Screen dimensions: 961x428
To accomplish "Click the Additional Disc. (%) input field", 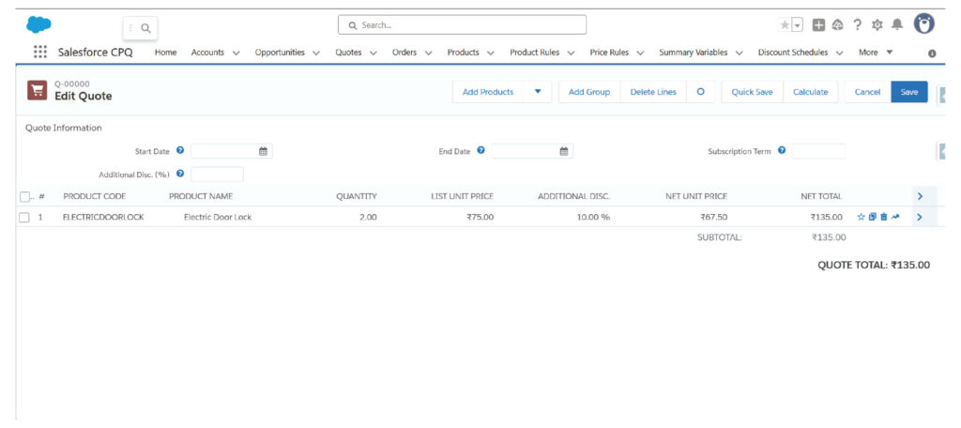I will coord(217,175).
